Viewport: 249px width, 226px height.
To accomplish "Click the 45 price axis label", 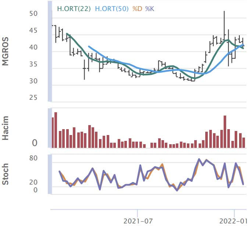I will click(x=33, y=30).
